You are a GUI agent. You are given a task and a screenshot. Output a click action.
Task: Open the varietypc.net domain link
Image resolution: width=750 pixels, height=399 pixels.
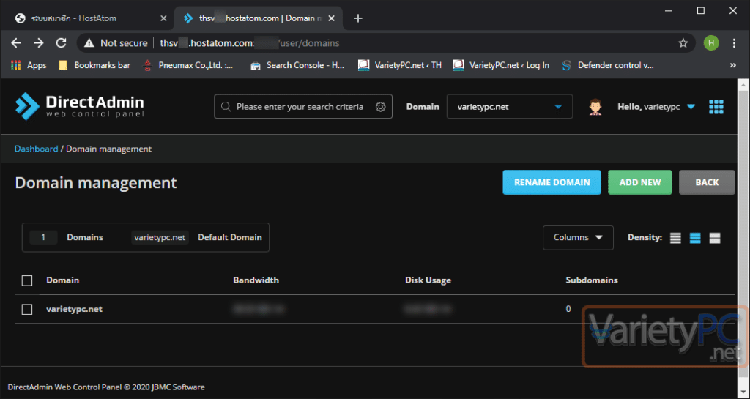click(74, 309)
